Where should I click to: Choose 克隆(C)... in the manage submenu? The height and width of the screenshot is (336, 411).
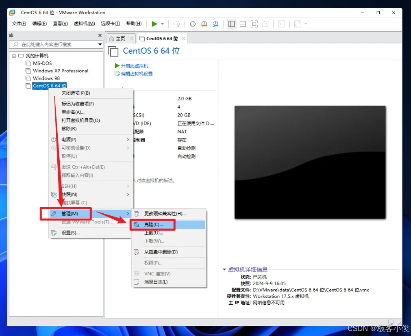169,224
